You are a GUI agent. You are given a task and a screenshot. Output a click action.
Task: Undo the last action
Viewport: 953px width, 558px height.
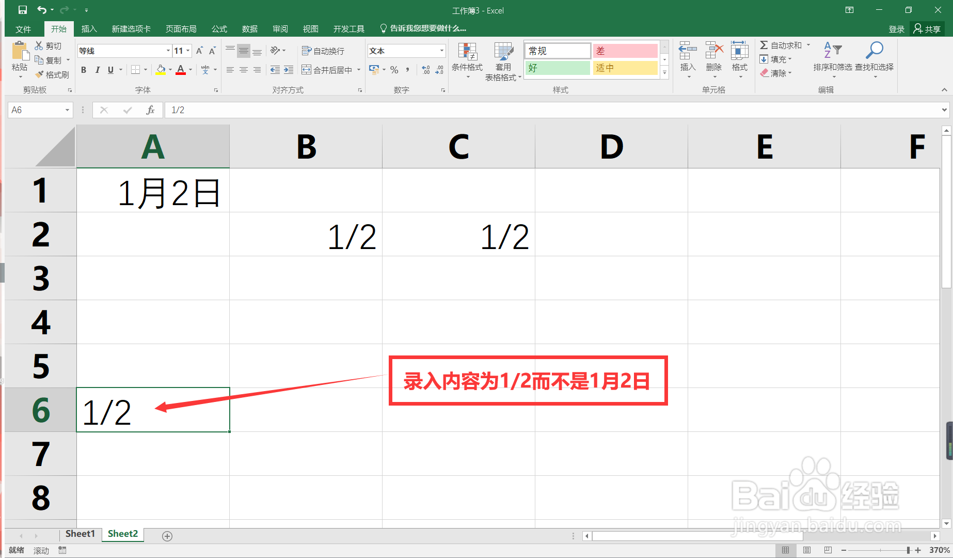coord(42,10)
